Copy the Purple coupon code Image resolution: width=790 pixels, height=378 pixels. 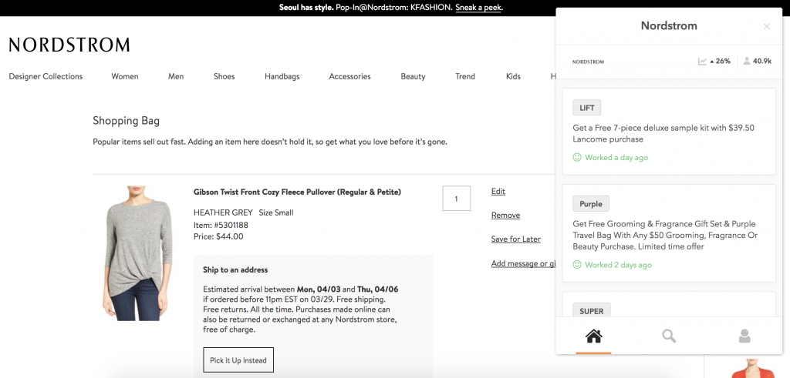click(591, 203)
